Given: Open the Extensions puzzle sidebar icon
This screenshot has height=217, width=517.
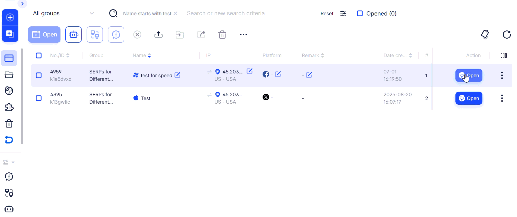Looking at the screenshot, I should pos(9,107).
